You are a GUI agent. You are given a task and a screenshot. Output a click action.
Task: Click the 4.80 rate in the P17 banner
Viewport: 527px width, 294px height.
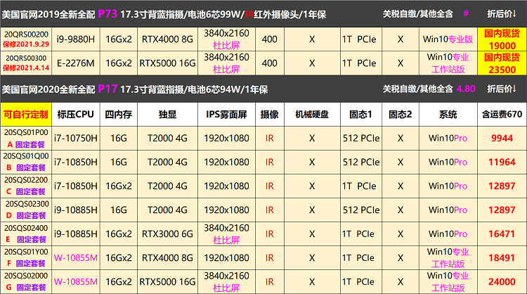click(x=466, y=89)
